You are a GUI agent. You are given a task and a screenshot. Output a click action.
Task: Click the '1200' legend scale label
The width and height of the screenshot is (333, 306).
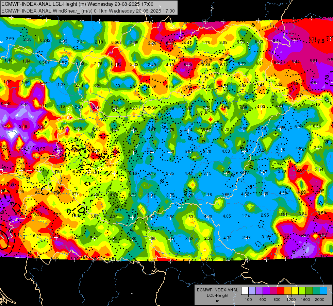(291, 300)
